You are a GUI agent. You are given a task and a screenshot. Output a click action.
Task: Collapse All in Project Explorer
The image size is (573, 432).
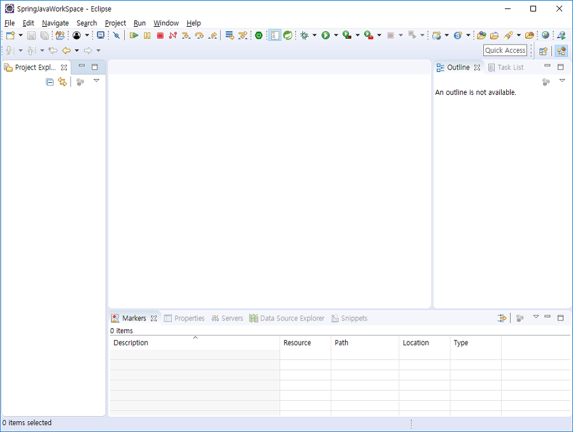pyautogui.click(x=50, y=82)
